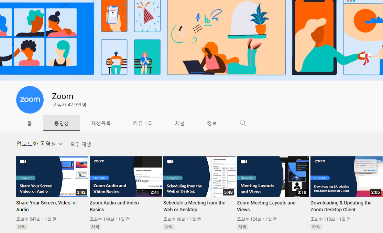
Task: Click the Zoom channel name heading
Action: click(x=63, y=96)
